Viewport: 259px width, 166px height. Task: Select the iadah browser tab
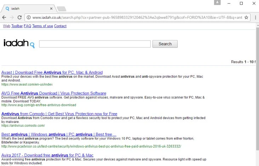coord(29,8)
